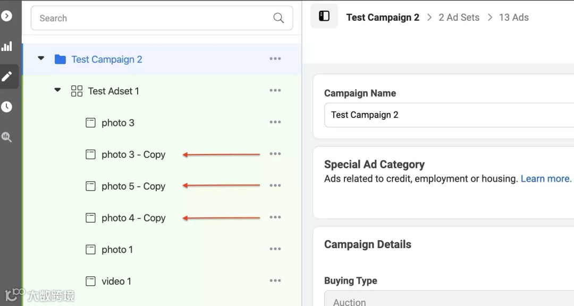
Task: Toggle the side panel layout icon
Action: (x=324, y=16)
